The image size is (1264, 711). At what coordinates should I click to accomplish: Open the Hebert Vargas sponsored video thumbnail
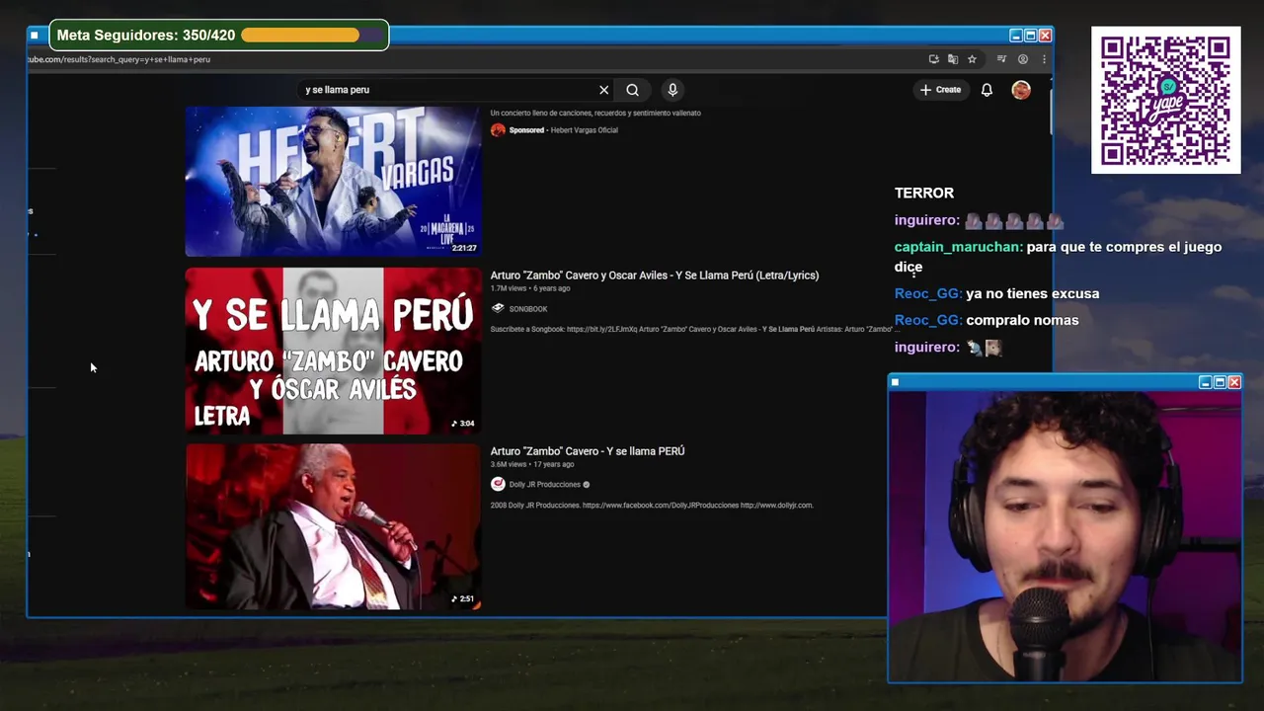point(333,181)
